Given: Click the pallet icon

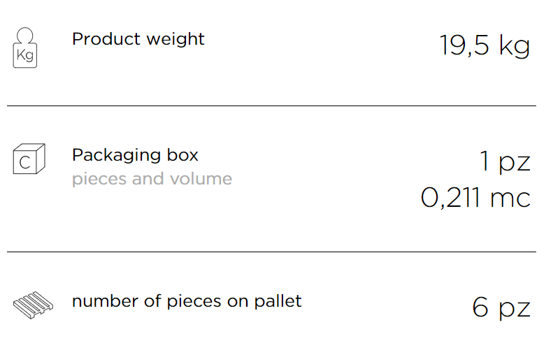Looking at the screenshot, I should point(33,305).
